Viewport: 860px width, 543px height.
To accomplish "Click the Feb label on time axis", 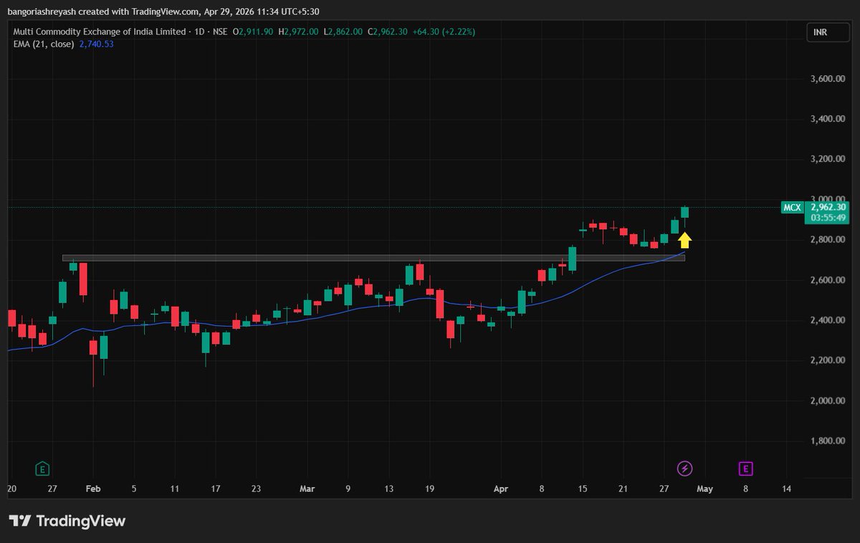I will pos(93,489).
